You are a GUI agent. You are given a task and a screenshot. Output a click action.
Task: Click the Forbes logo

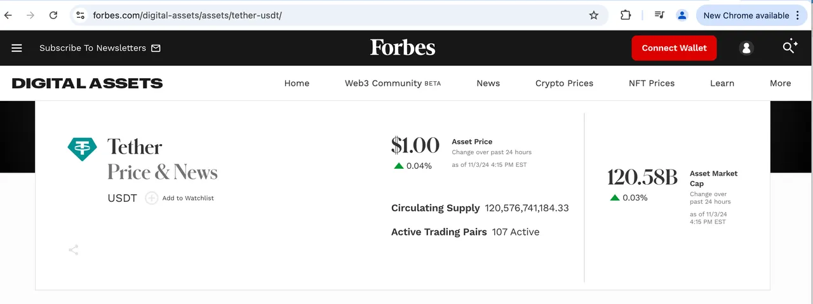[403, 48]
